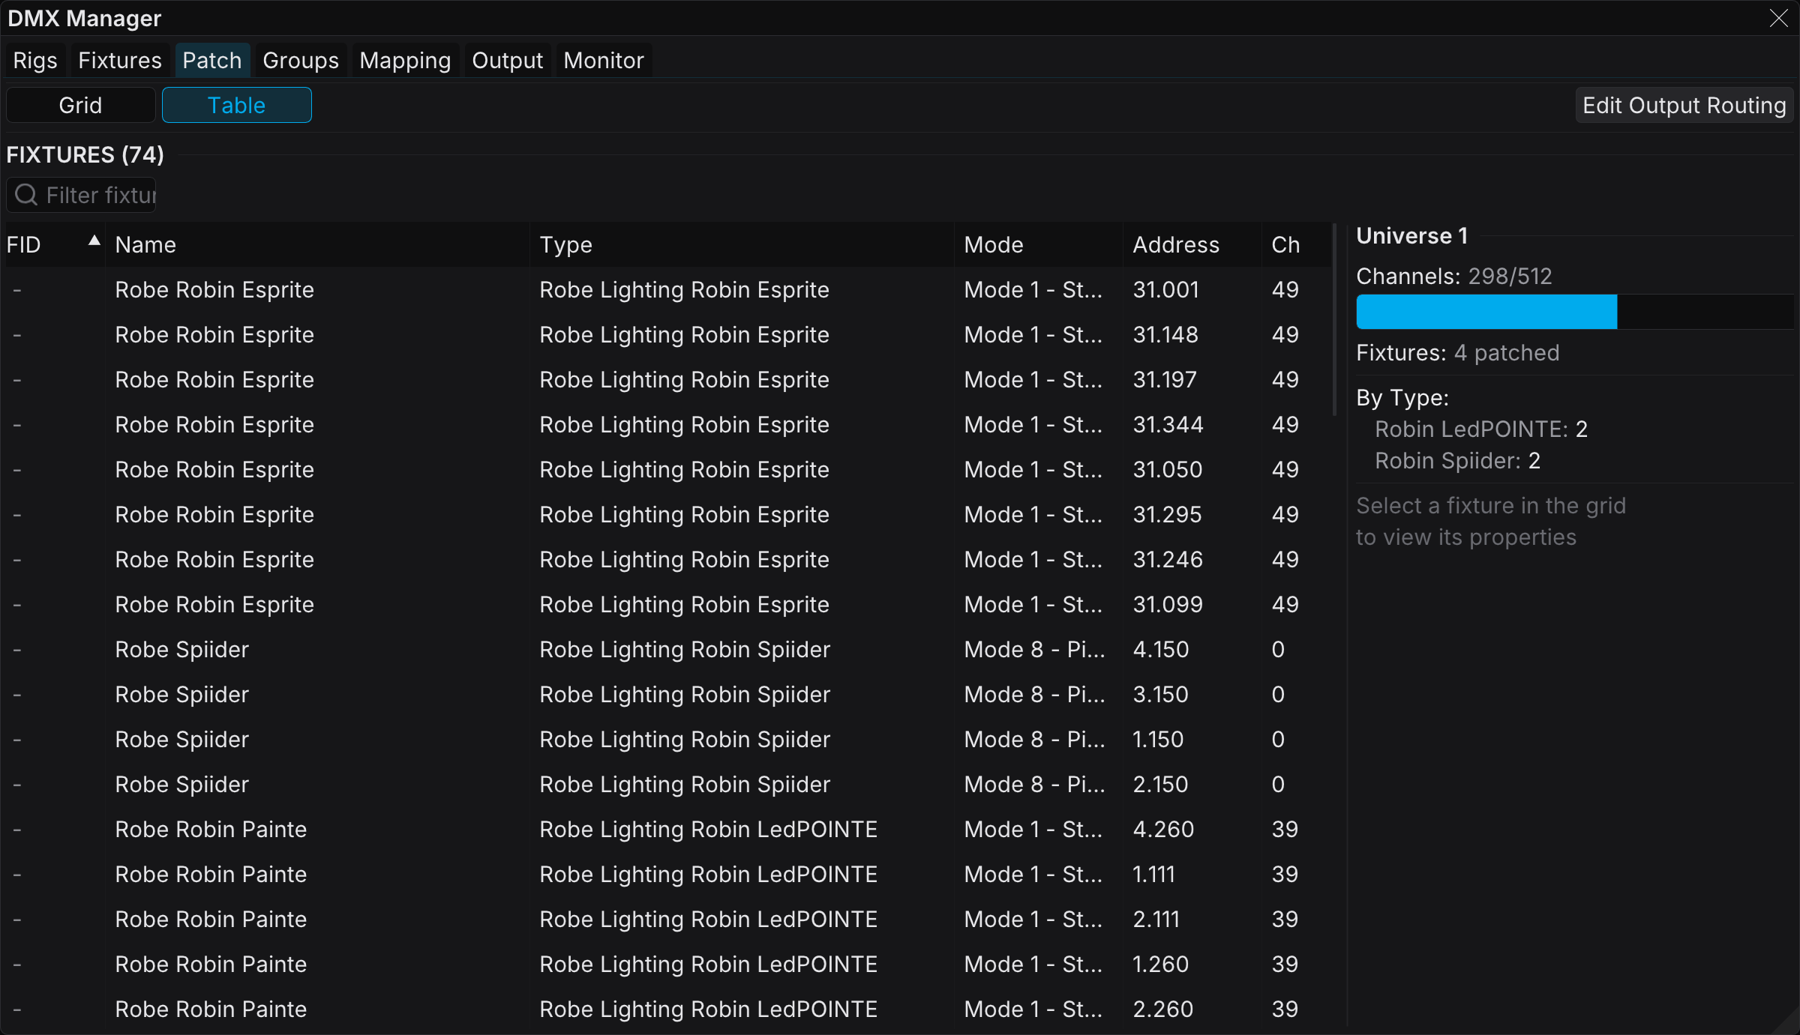The image size is (1800, 1035).
Task: Switch patch view to Grid
Action: coord(81,105)
